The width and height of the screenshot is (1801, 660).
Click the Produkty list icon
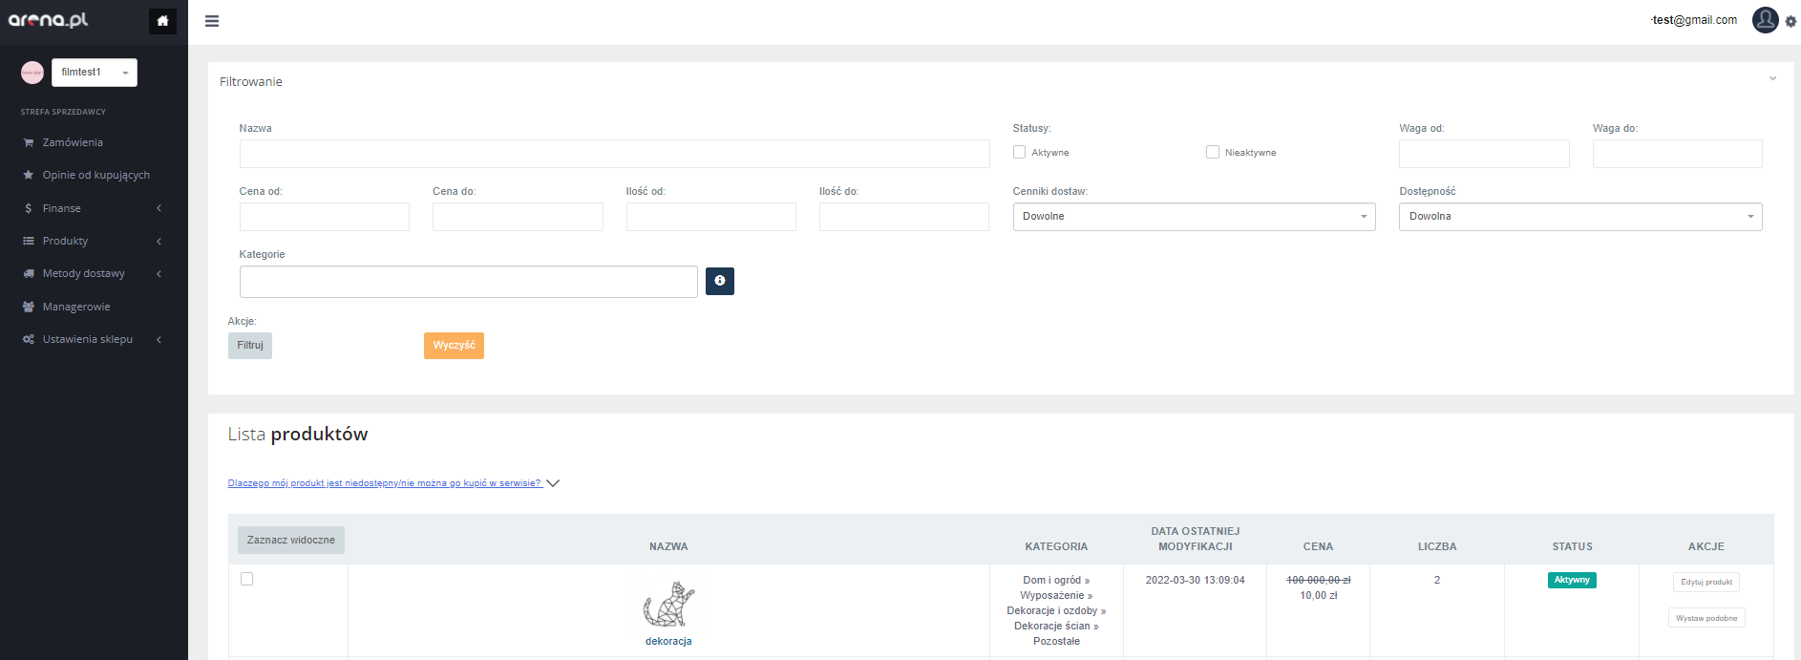pyautogui.click(x=29, y=241)
